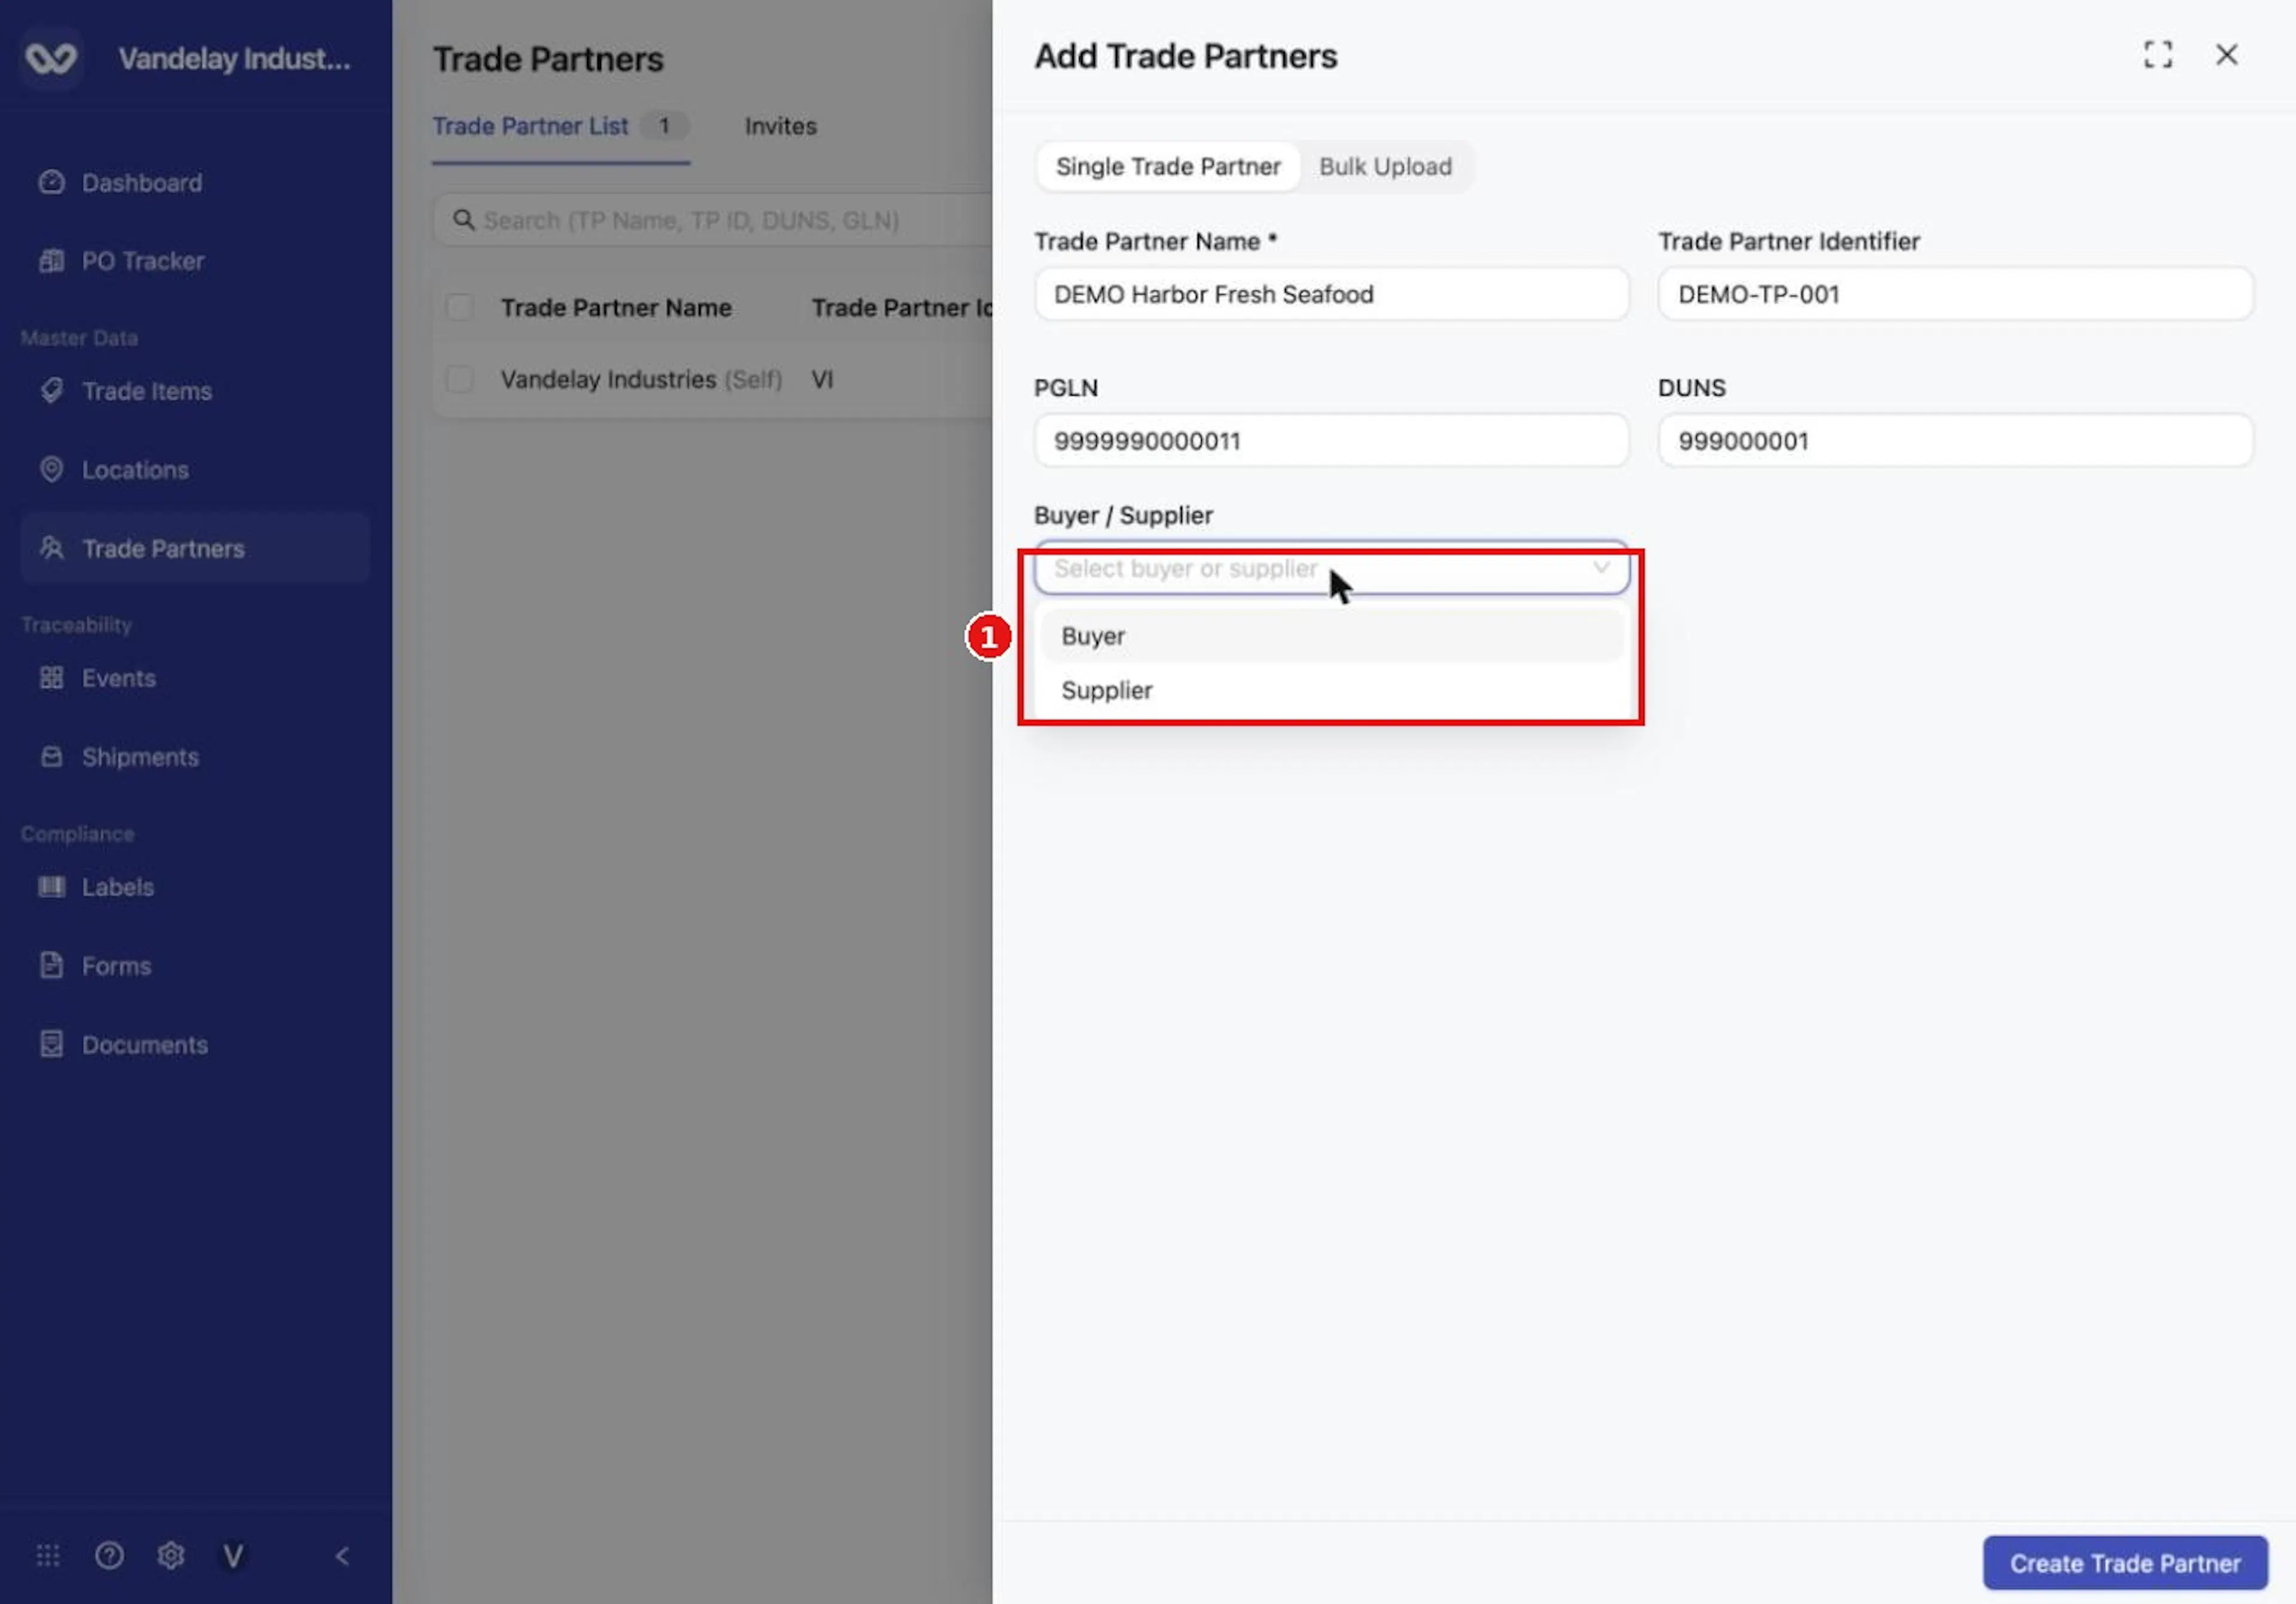Open the apps grid icon in the sidebar footer

tap(48, 1556)
